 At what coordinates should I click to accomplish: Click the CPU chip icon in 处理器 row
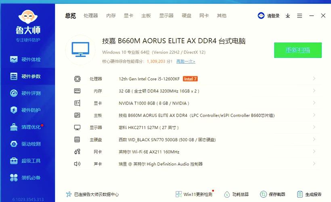tap(77, 79)
